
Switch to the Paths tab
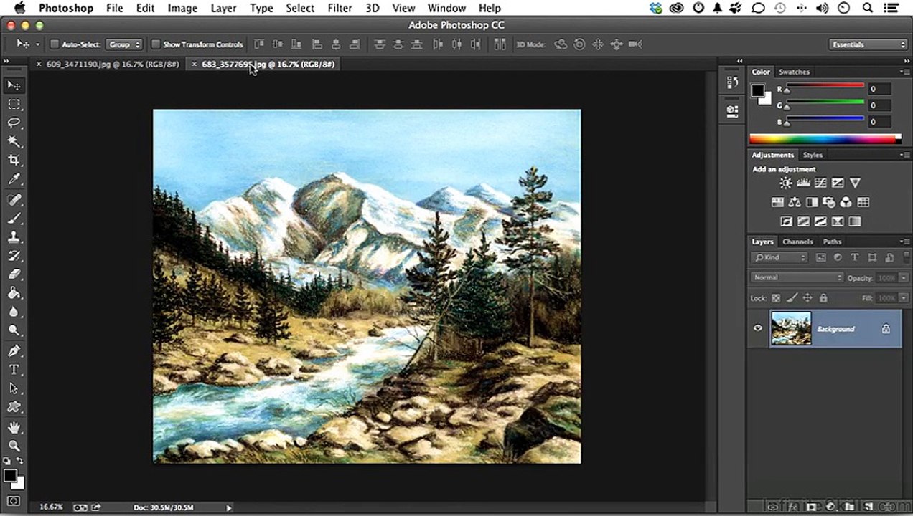click(832, 242)
